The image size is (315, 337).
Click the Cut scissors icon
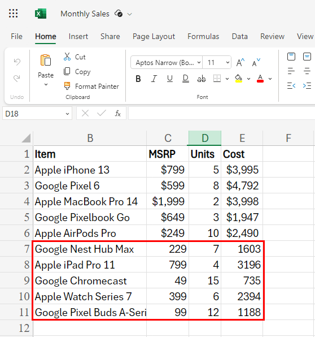tap(67, 57)
